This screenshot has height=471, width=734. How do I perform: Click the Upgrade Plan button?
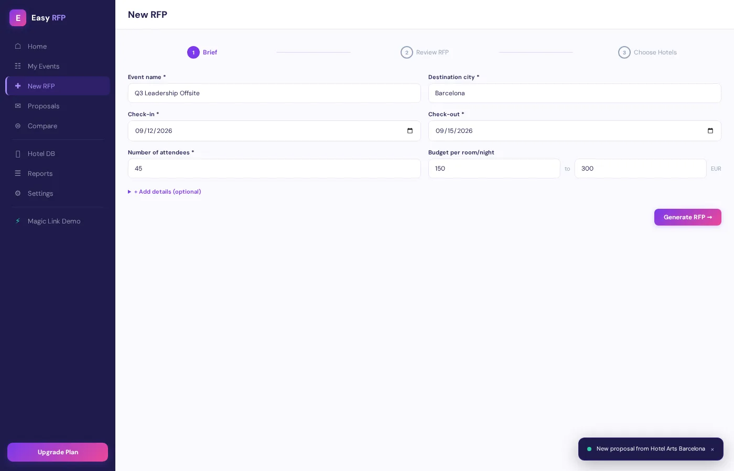(x=58, y=452)
